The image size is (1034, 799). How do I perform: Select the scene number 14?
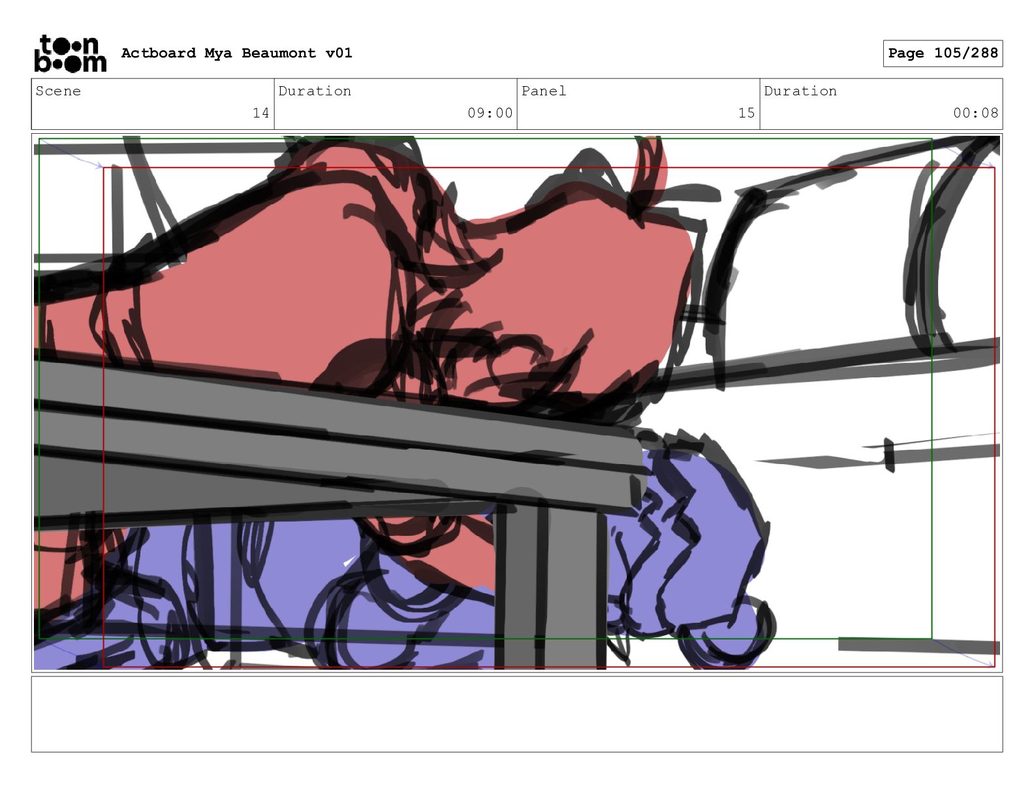pyautogui.click(x=260, y=113)
